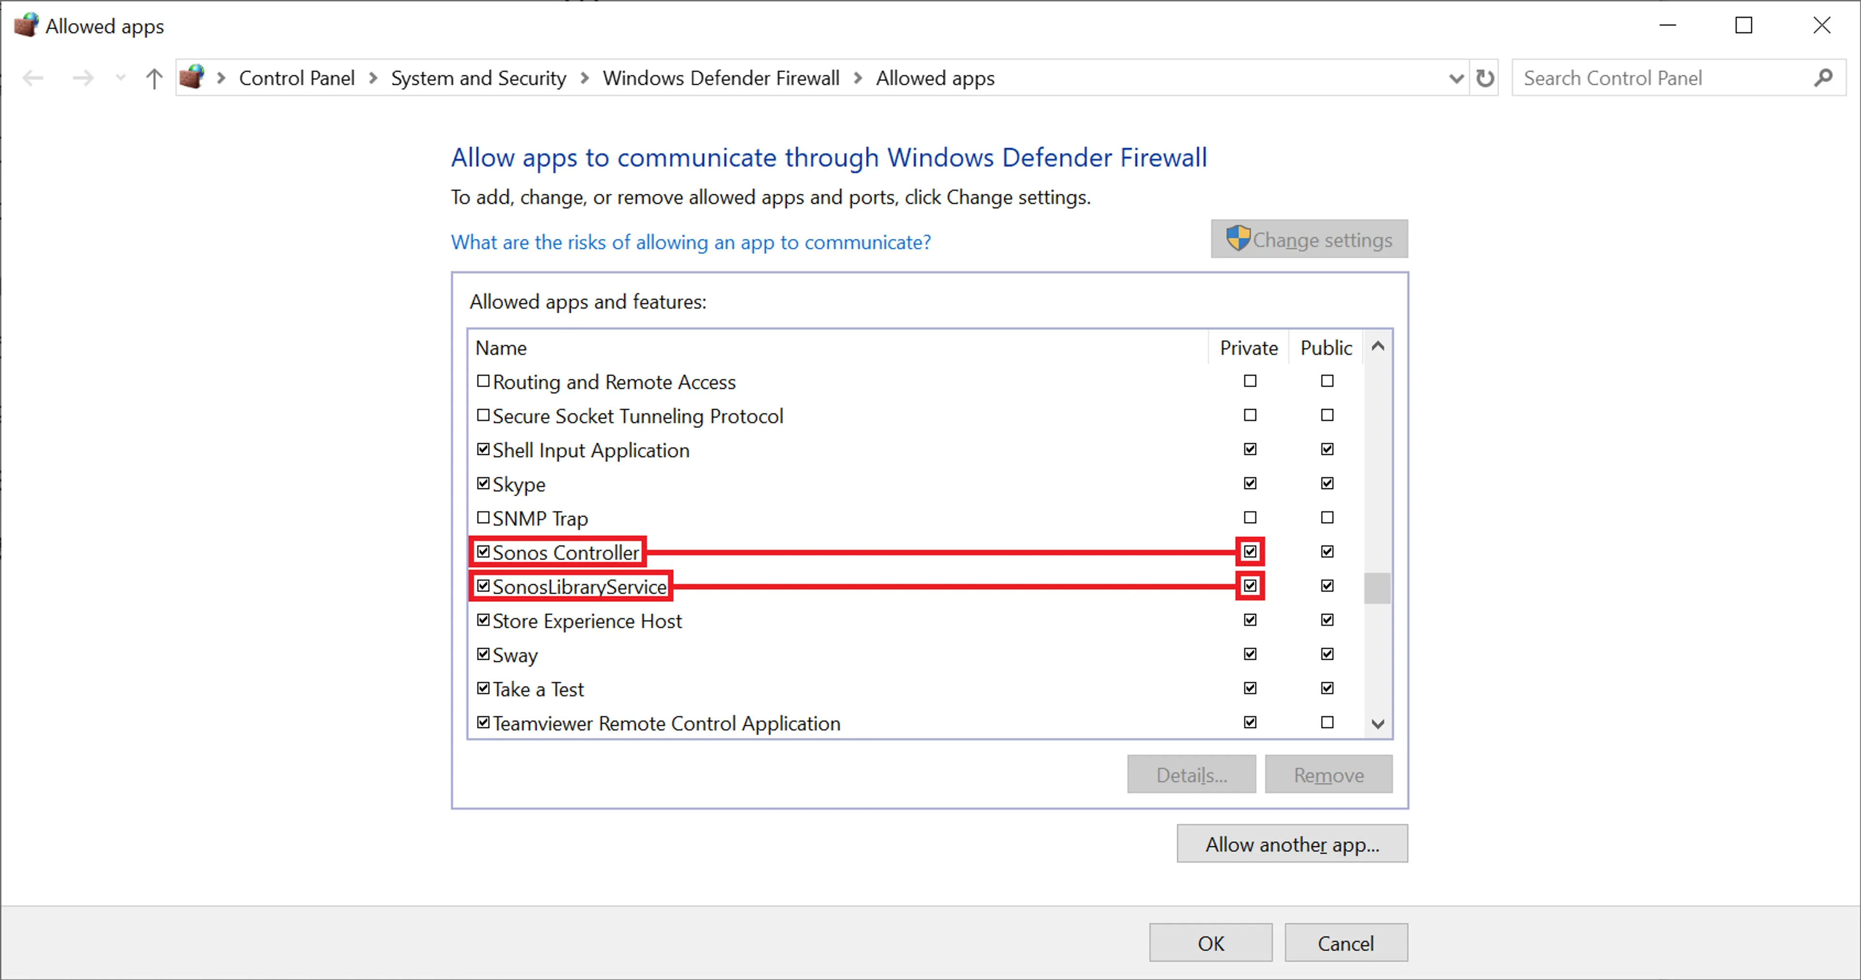Select Details for SonosLibraryService entry
Screen dimensions: 1861x980
pos(1188,775)
